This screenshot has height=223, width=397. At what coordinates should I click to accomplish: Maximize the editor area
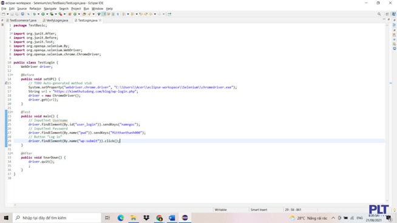[389, 19]
